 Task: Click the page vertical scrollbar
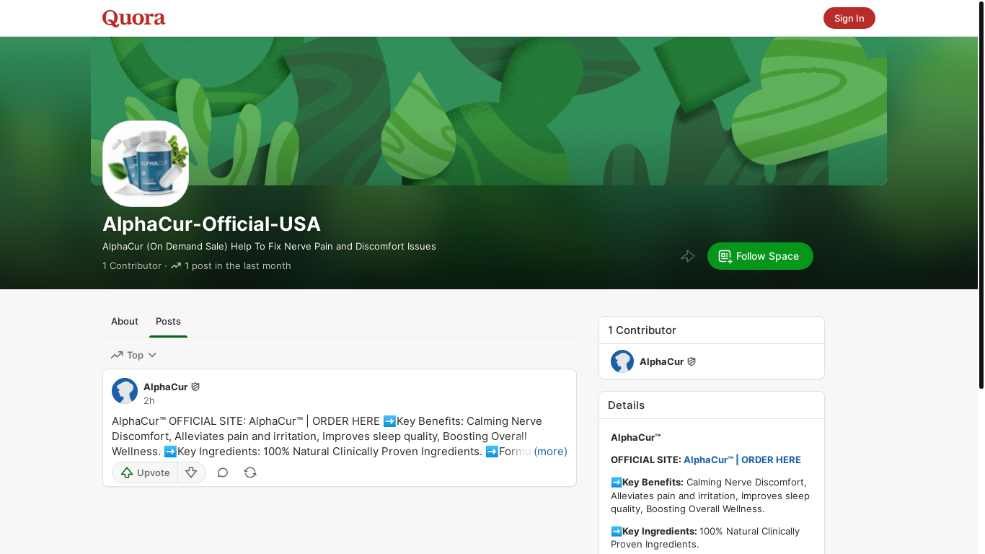click(x=981, y=195)
